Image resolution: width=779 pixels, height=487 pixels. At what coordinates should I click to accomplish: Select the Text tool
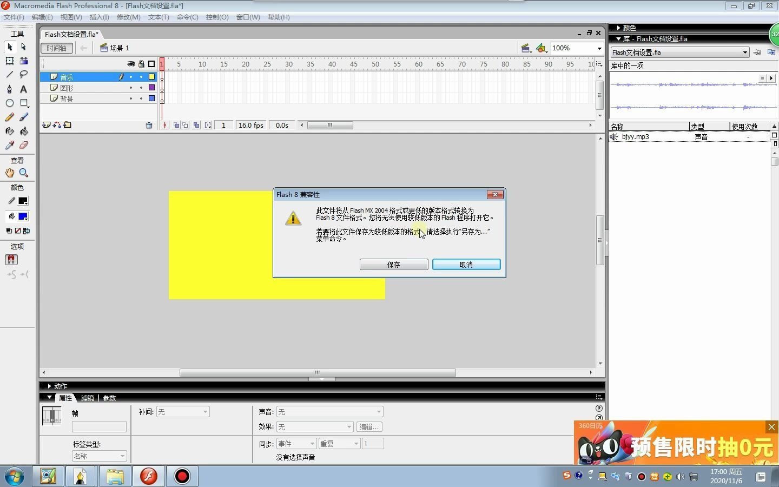coord(24,89)
